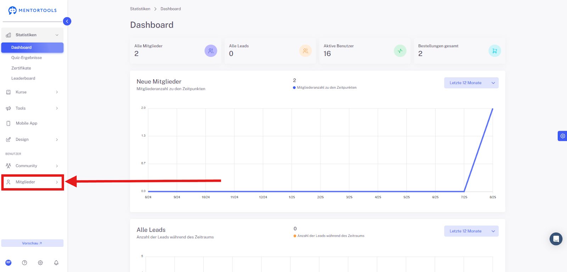Open the blue settings tab on the right edge
Image resolution: width=567 pixels, height=272 pixels.
pyautogui.click(x=562, y=136)
